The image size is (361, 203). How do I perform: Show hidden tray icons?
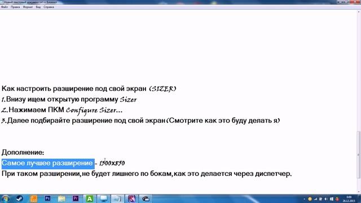tap(305, 199)
